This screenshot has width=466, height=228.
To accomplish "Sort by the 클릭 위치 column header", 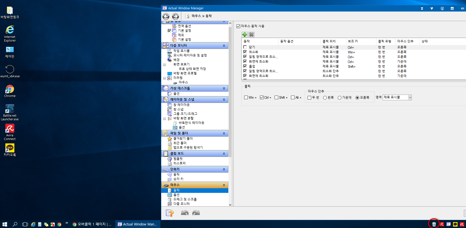I will tap(333, 41).
